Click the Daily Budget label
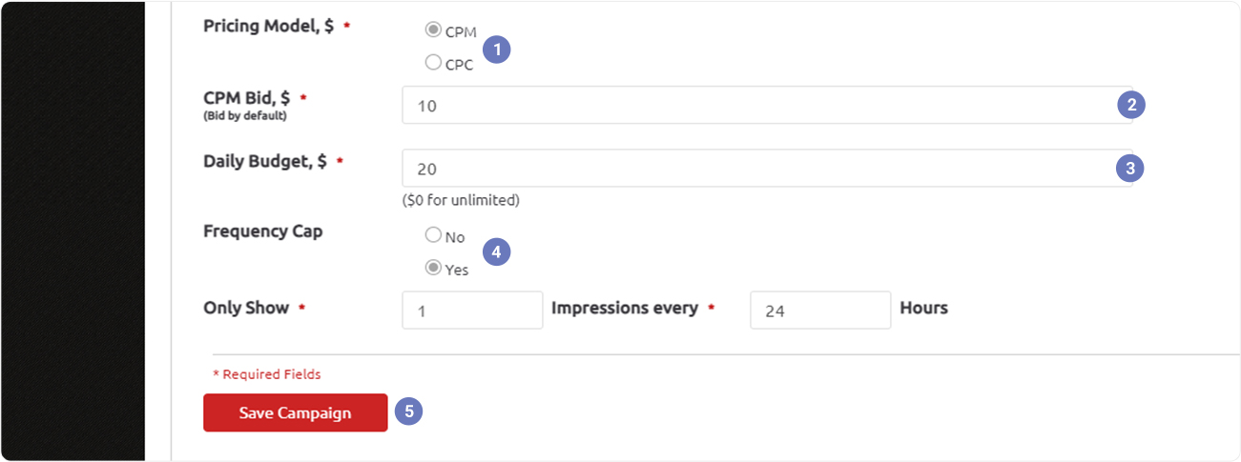The width and height of the screenshot is (1241, 462). click(x=265, y=161)
